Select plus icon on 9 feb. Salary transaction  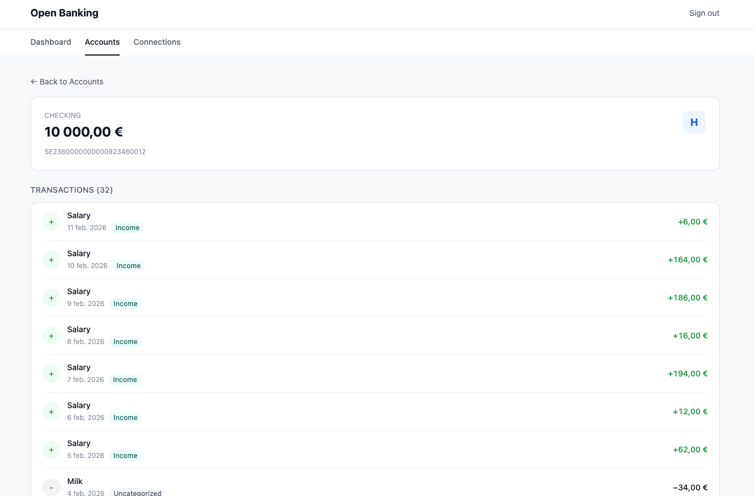(x=52, y=298)
